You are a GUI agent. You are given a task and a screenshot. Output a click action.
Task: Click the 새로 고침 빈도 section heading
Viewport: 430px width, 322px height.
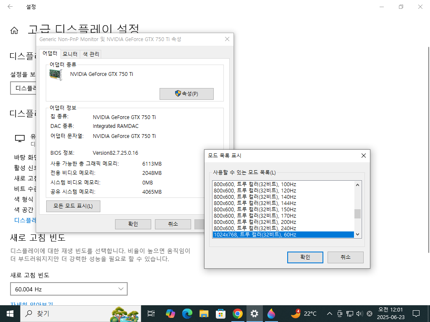pyautogui.click(x=38, y=237)
